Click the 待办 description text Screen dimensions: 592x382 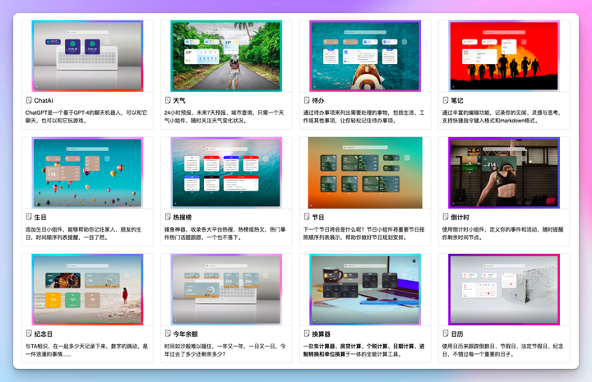(x=364, y=116)
